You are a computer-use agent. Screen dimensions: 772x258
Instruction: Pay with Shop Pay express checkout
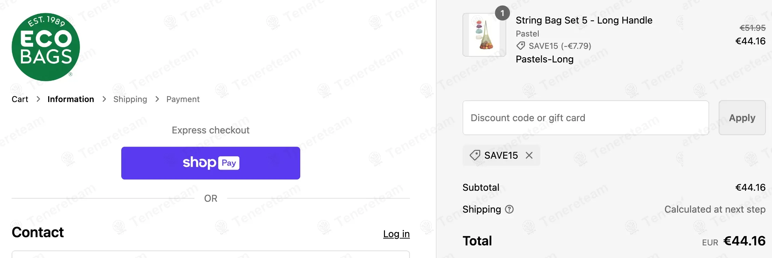(x=210, y=163)
